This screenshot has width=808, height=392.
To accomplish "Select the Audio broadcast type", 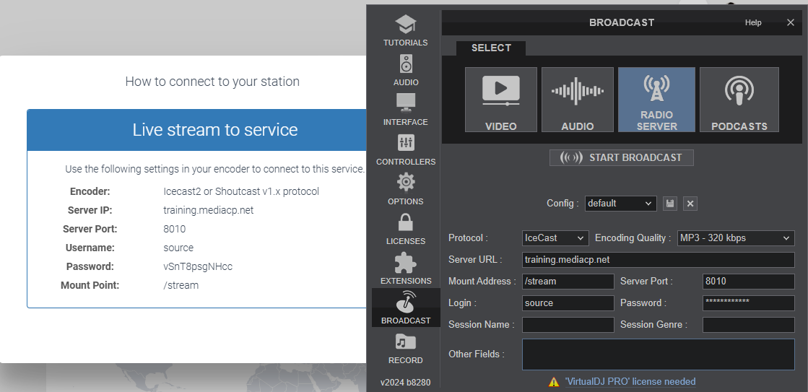I will pos(577,100).
